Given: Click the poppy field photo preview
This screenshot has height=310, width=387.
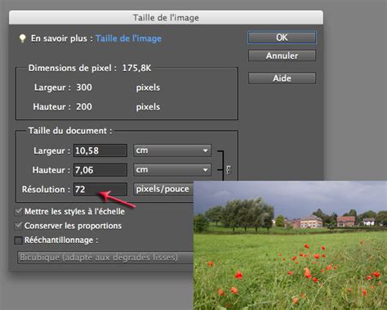Looking at the screenshot, I should pos(290,245).
